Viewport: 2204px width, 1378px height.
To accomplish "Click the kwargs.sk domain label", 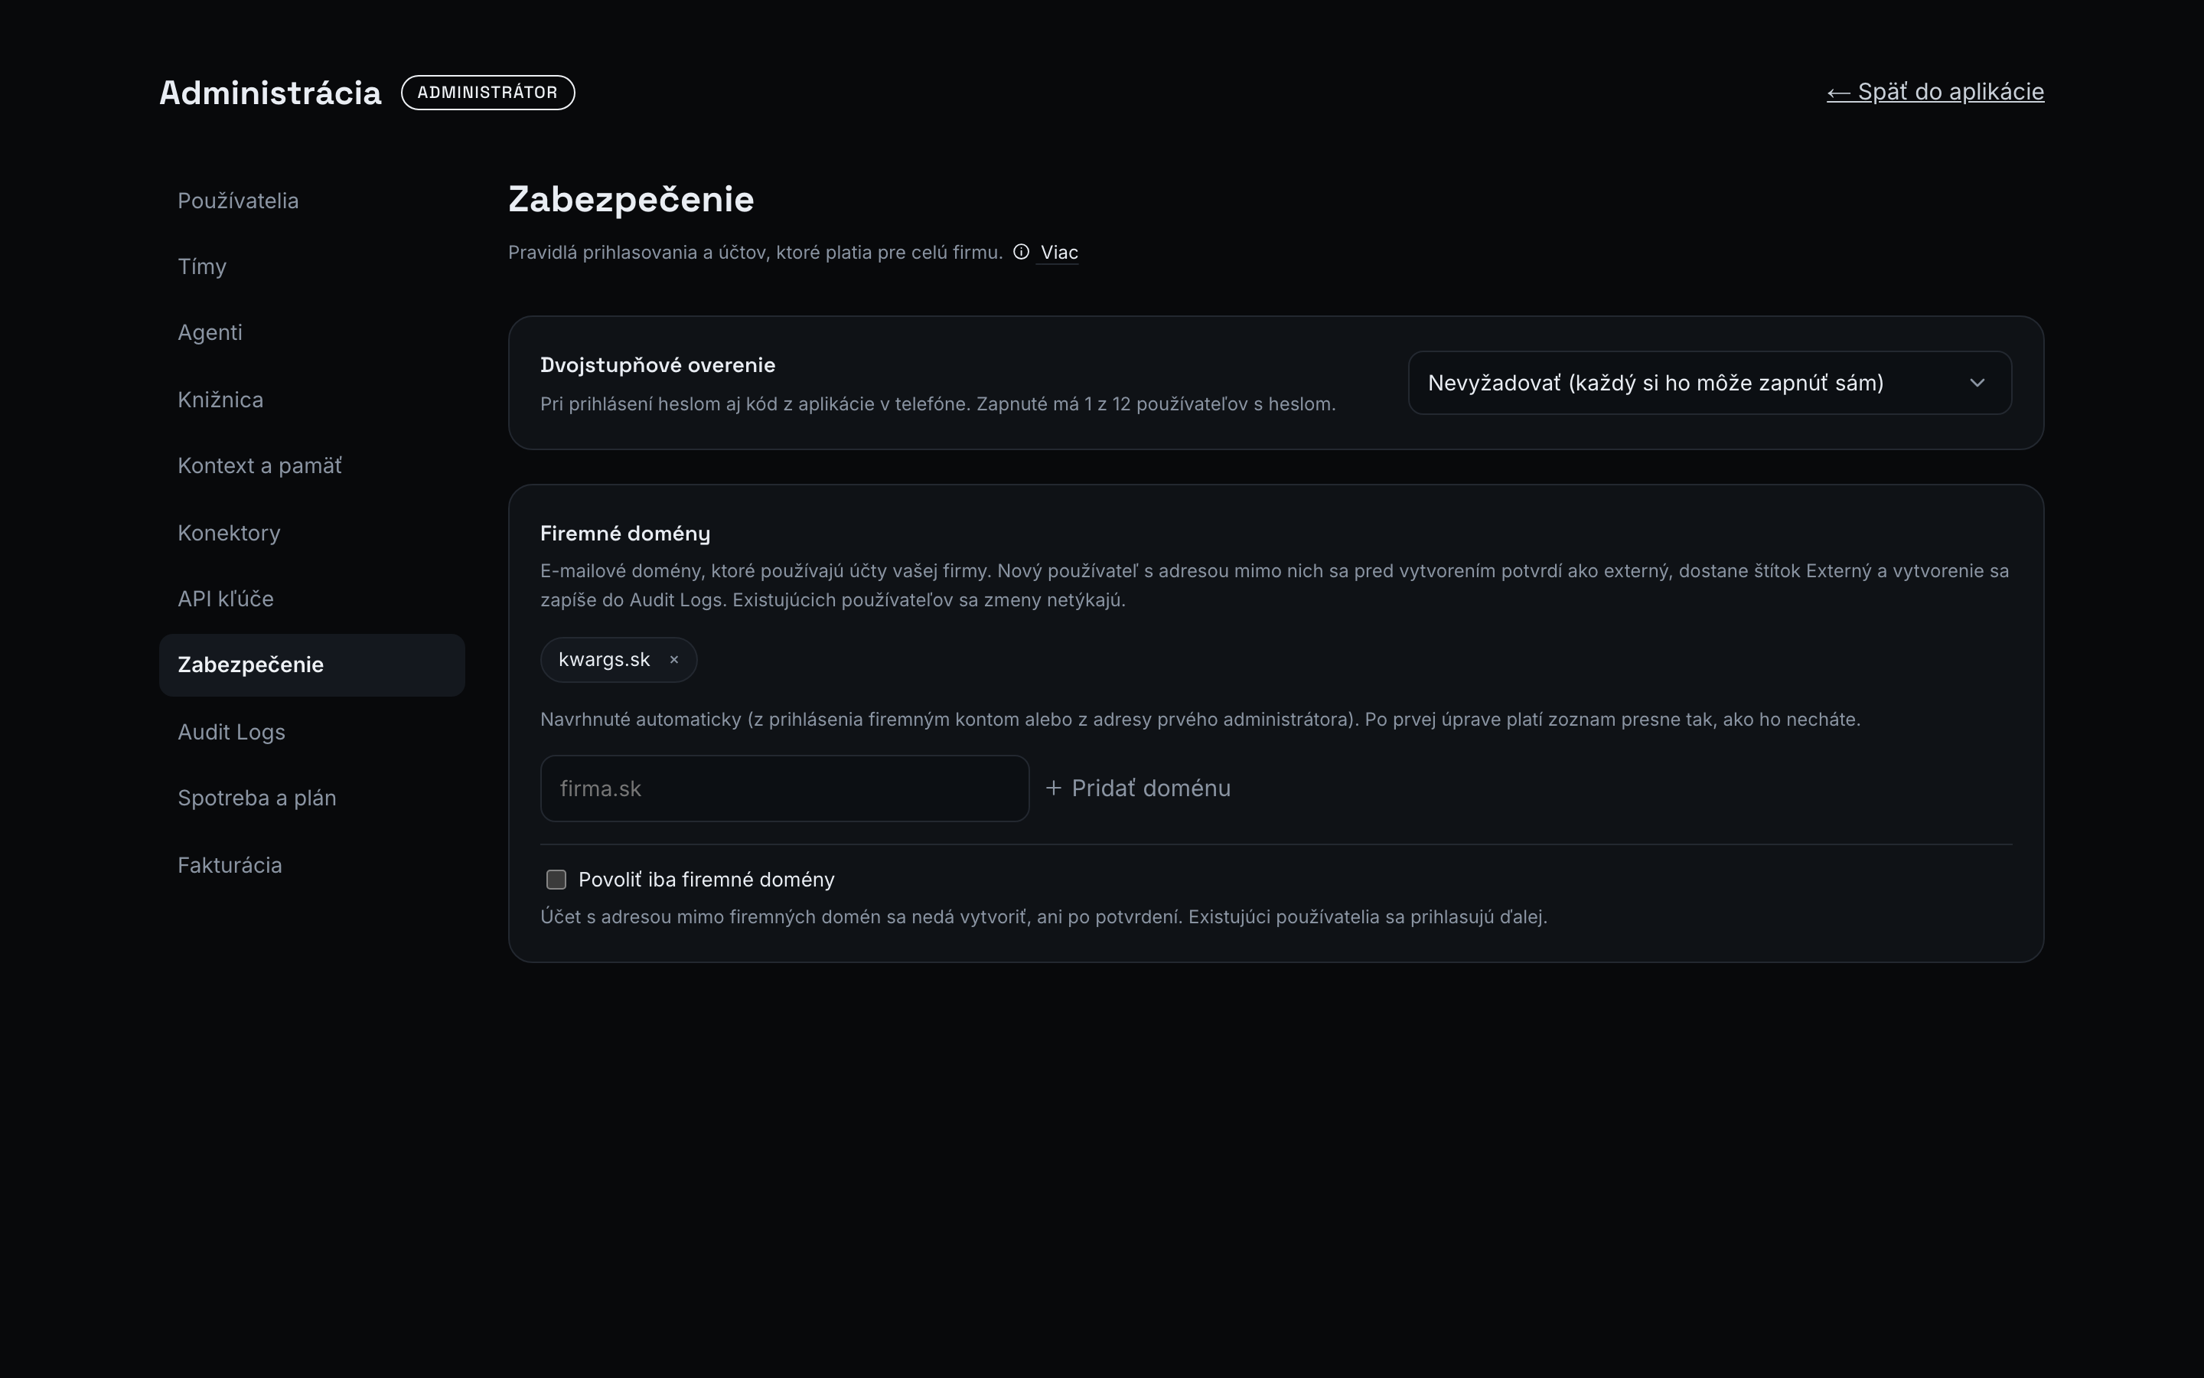I will point(604,660).
